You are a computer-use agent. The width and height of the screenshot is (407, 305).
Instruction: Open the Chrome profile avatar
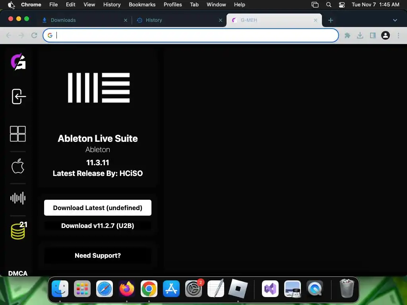click(386, 35)
